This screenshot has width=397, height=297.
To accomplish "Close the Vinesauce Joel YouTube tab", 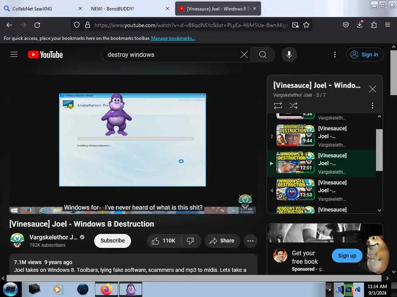I will click(255, 9).
